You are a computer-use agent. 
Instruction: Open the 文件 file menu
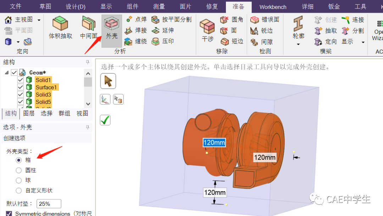click(x=16, y=6)
